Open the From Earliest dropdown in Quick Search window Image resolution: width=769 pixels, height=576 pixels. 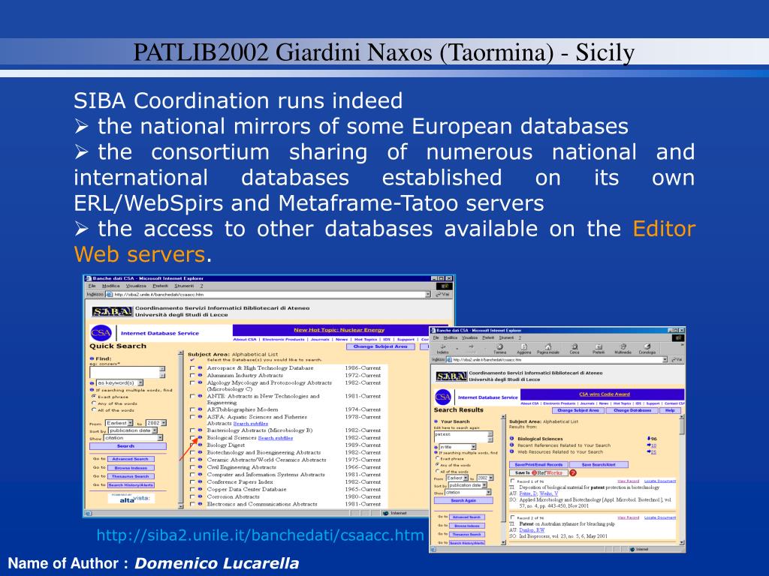click(119, 423)
